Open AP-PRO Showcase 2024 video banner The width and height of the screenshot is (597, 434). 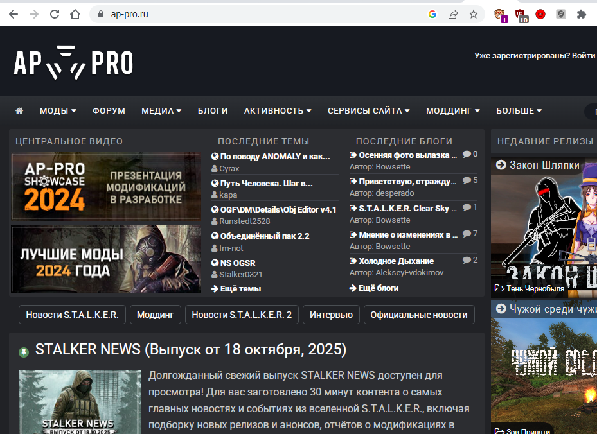point(106,186)
